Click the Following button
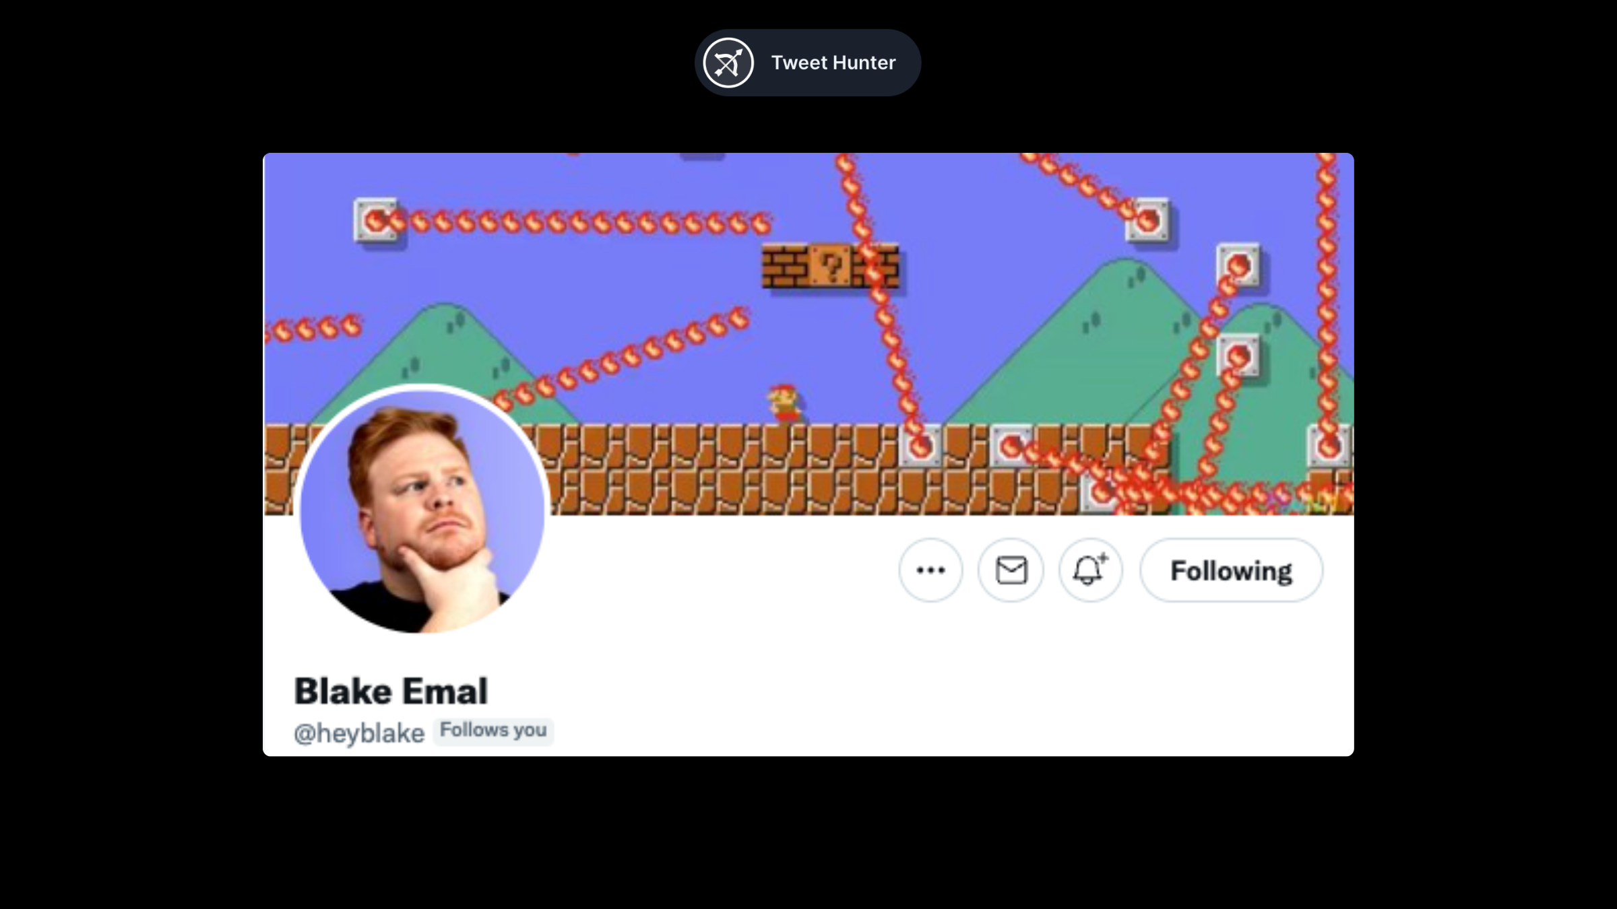This screenshot has height=909, width=1617. click(1231, 570)
